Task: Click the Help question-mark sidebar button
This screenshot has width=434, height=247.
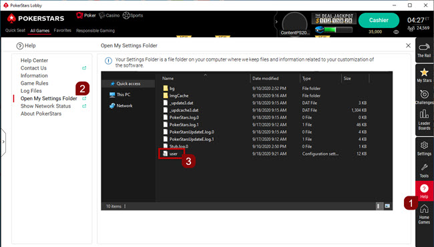Action: [424, 192]
